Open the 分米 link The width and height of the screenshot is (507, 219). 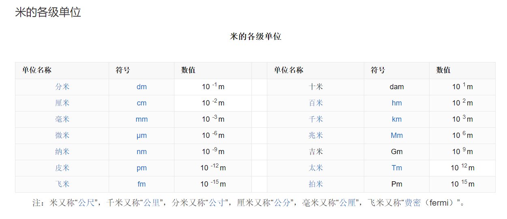pos(62,87)
